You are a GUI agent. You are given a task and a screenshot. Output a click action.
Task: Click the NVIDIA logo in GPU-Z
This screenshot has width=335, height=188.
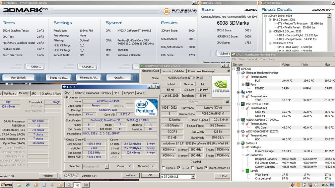click(221, 87)
